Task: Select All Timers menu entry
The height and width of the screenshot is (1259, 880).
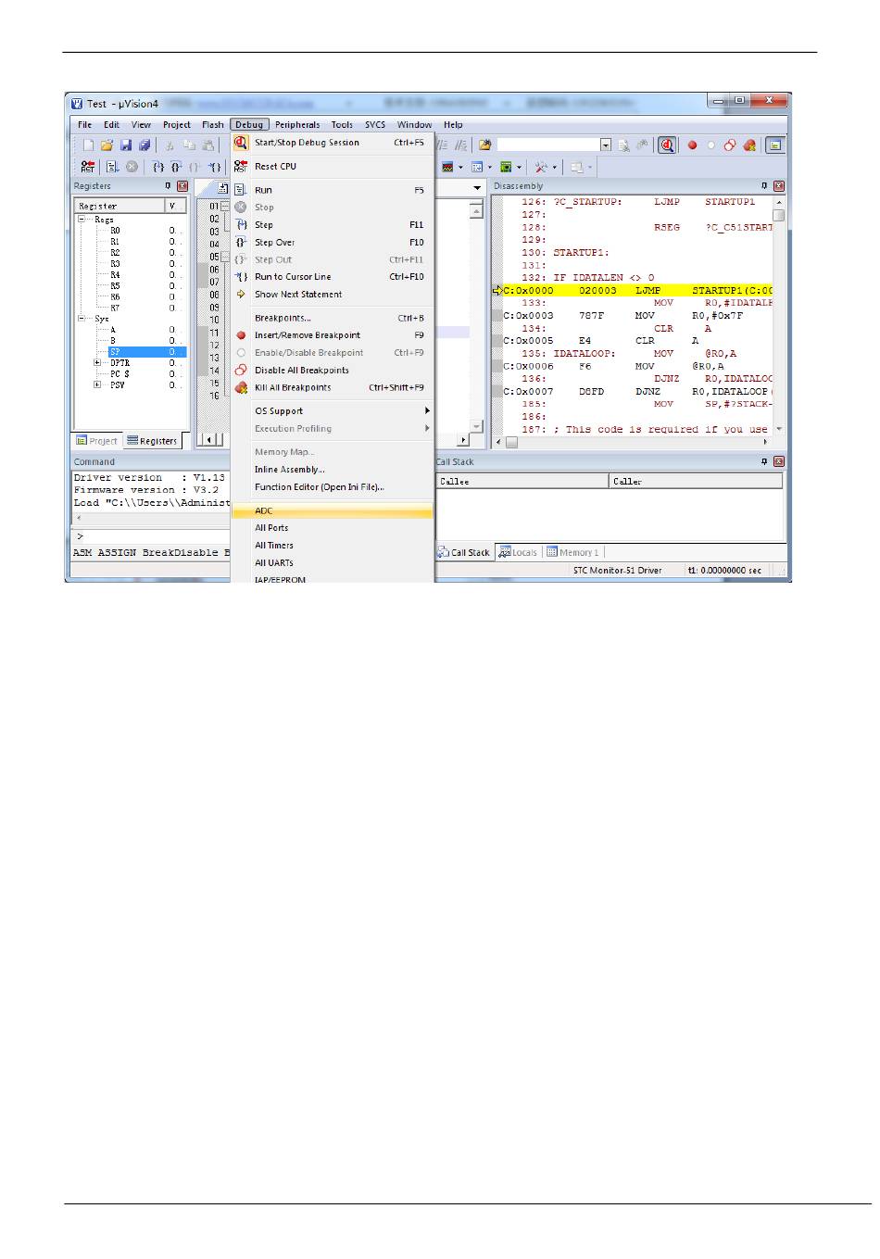Action: coord(333,546)
